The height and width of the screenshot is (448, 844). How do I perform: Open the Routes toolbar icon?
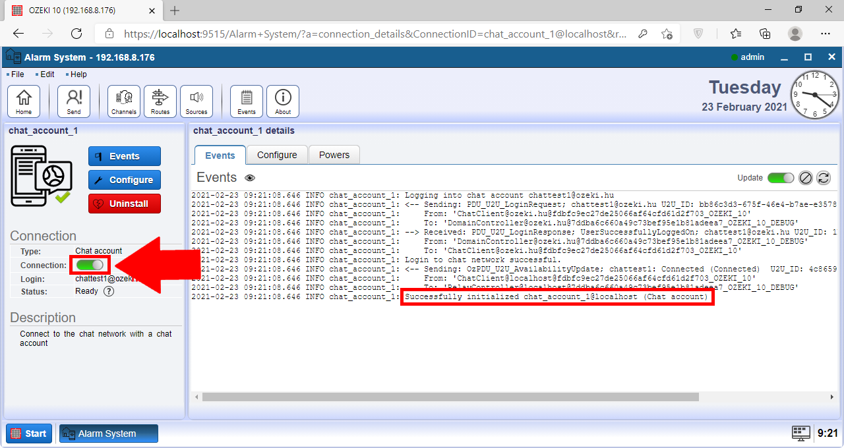[x=160, y=101]
